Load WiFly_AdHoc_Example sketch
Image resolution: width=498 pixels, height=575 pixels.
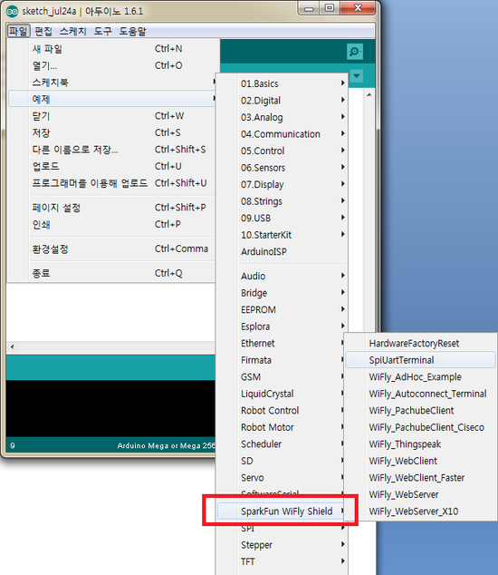click(420, 377)
